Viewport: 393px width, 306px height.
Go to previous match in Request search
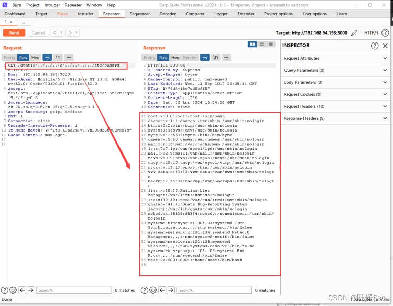coord(23,290)
